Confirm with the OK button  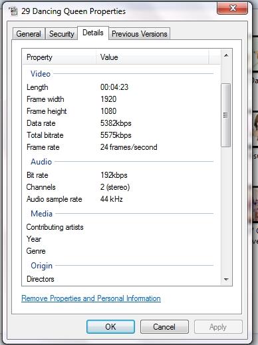point(110,327)
